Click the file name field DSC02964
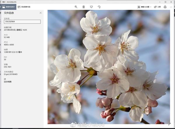The height and width of the screenshot is (129, 175). pos(22,21)
